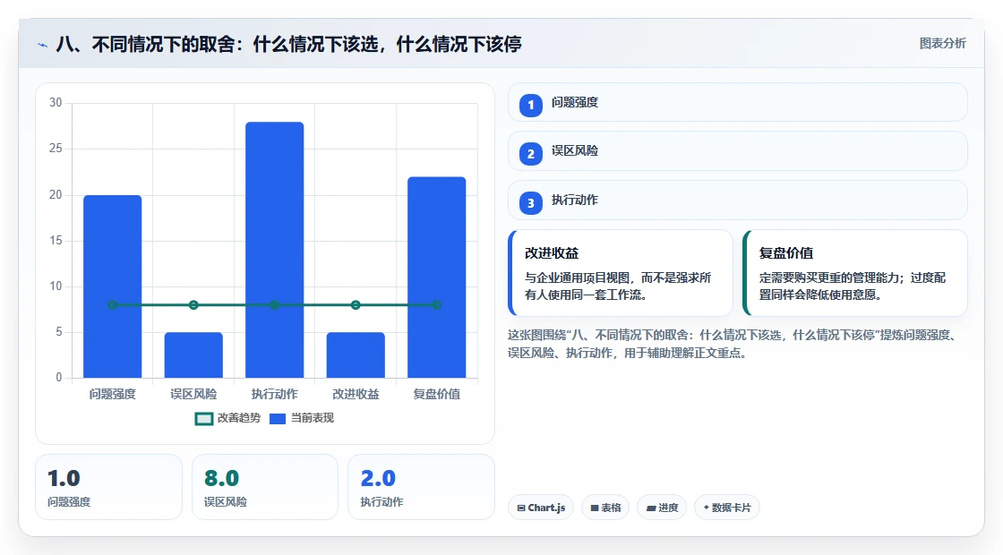The width and height of the screenshot is (1003, 555).
Task: Select the 执行动作 list row
Action: (x=737, y=201)
